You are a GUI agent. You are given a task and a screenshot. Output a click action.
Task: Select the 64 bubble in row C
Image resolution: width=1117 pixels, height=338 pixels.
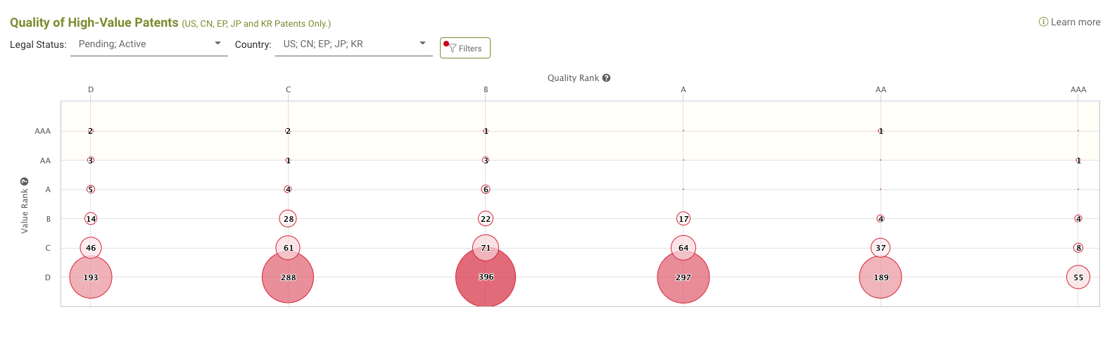(x=683, y=248)
